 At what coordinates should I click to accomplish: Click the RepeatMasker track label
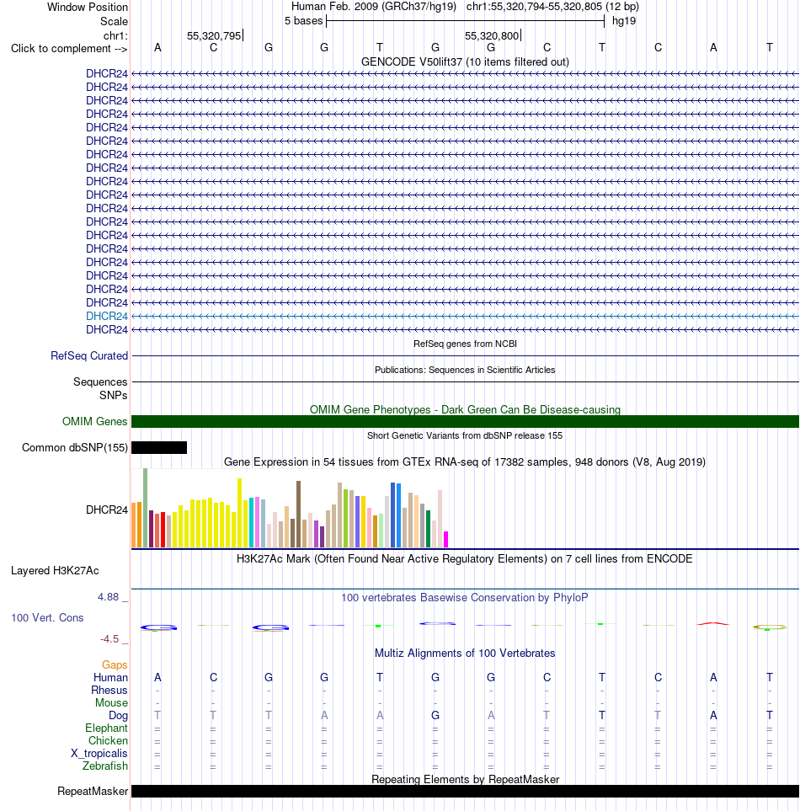[93, 792]
